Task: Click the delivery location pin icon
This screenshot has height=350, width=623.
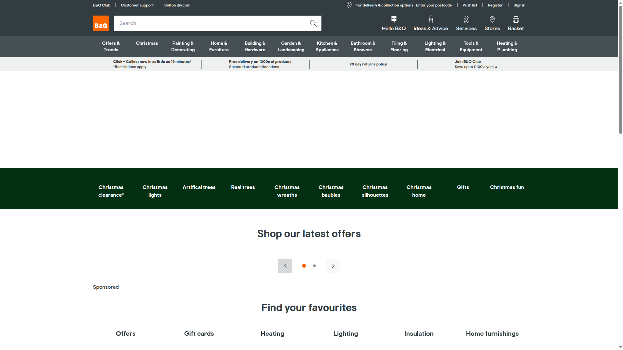Action: 349,5
